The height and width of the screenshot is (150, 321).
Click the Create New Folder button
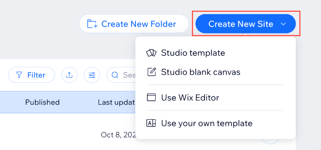pyautogui.click(x=134, y=24)
